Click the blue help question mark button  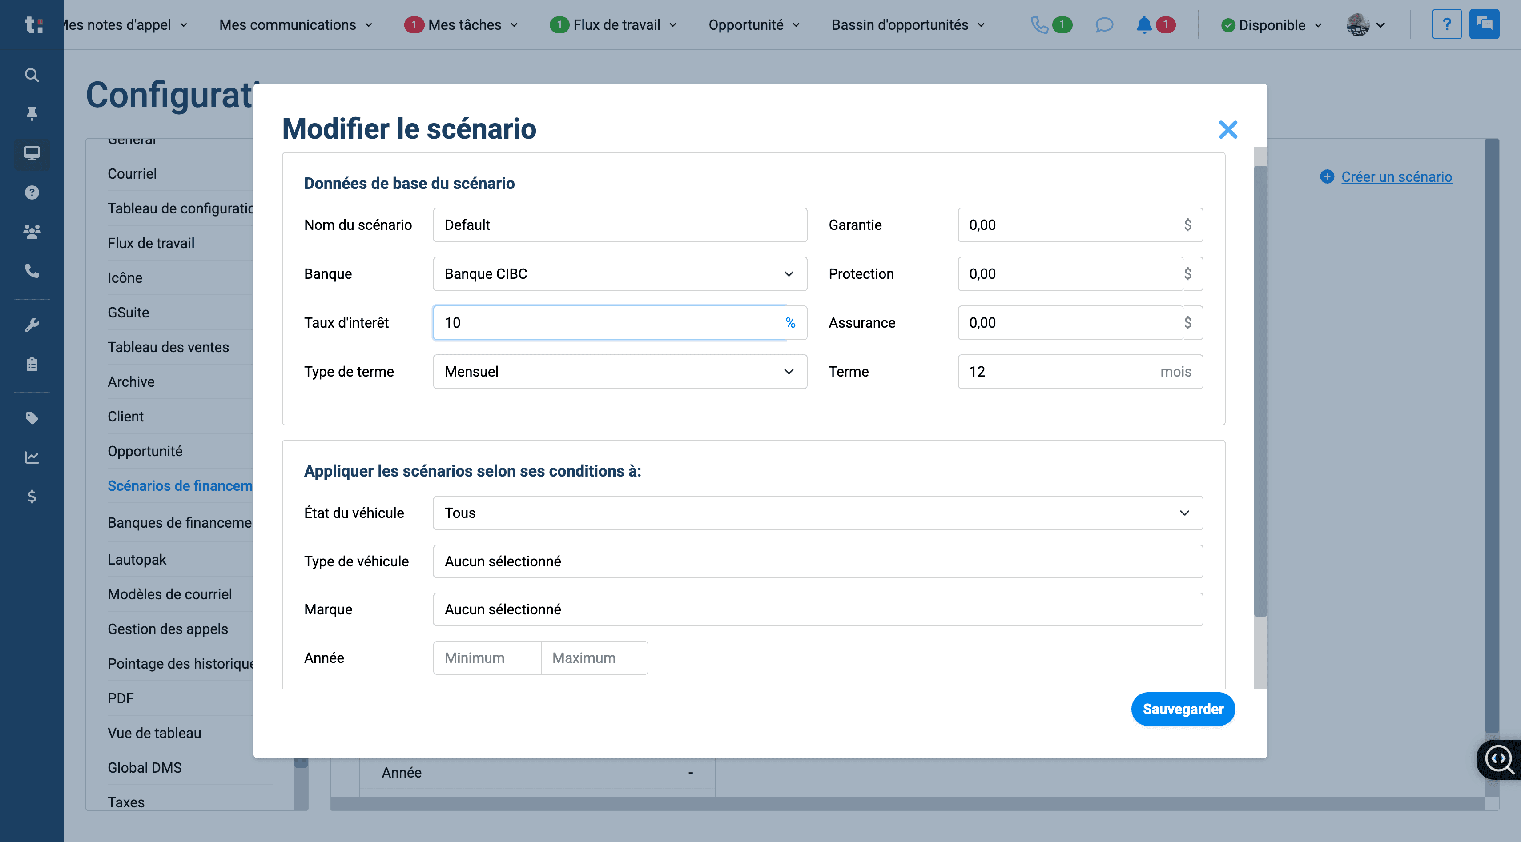[x=1447, y=24]
